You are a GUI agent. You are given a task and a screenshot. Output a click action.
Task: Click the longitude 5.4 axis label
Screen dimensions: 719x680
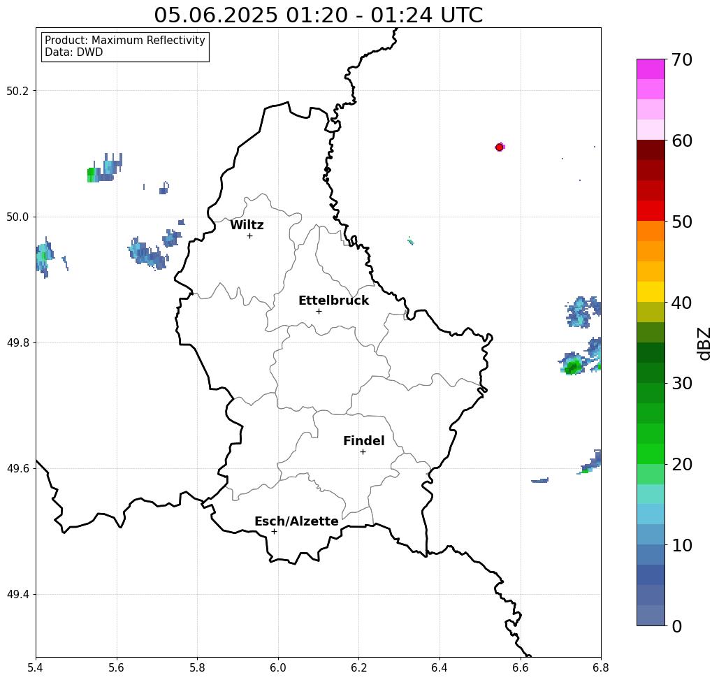[36, 667]
